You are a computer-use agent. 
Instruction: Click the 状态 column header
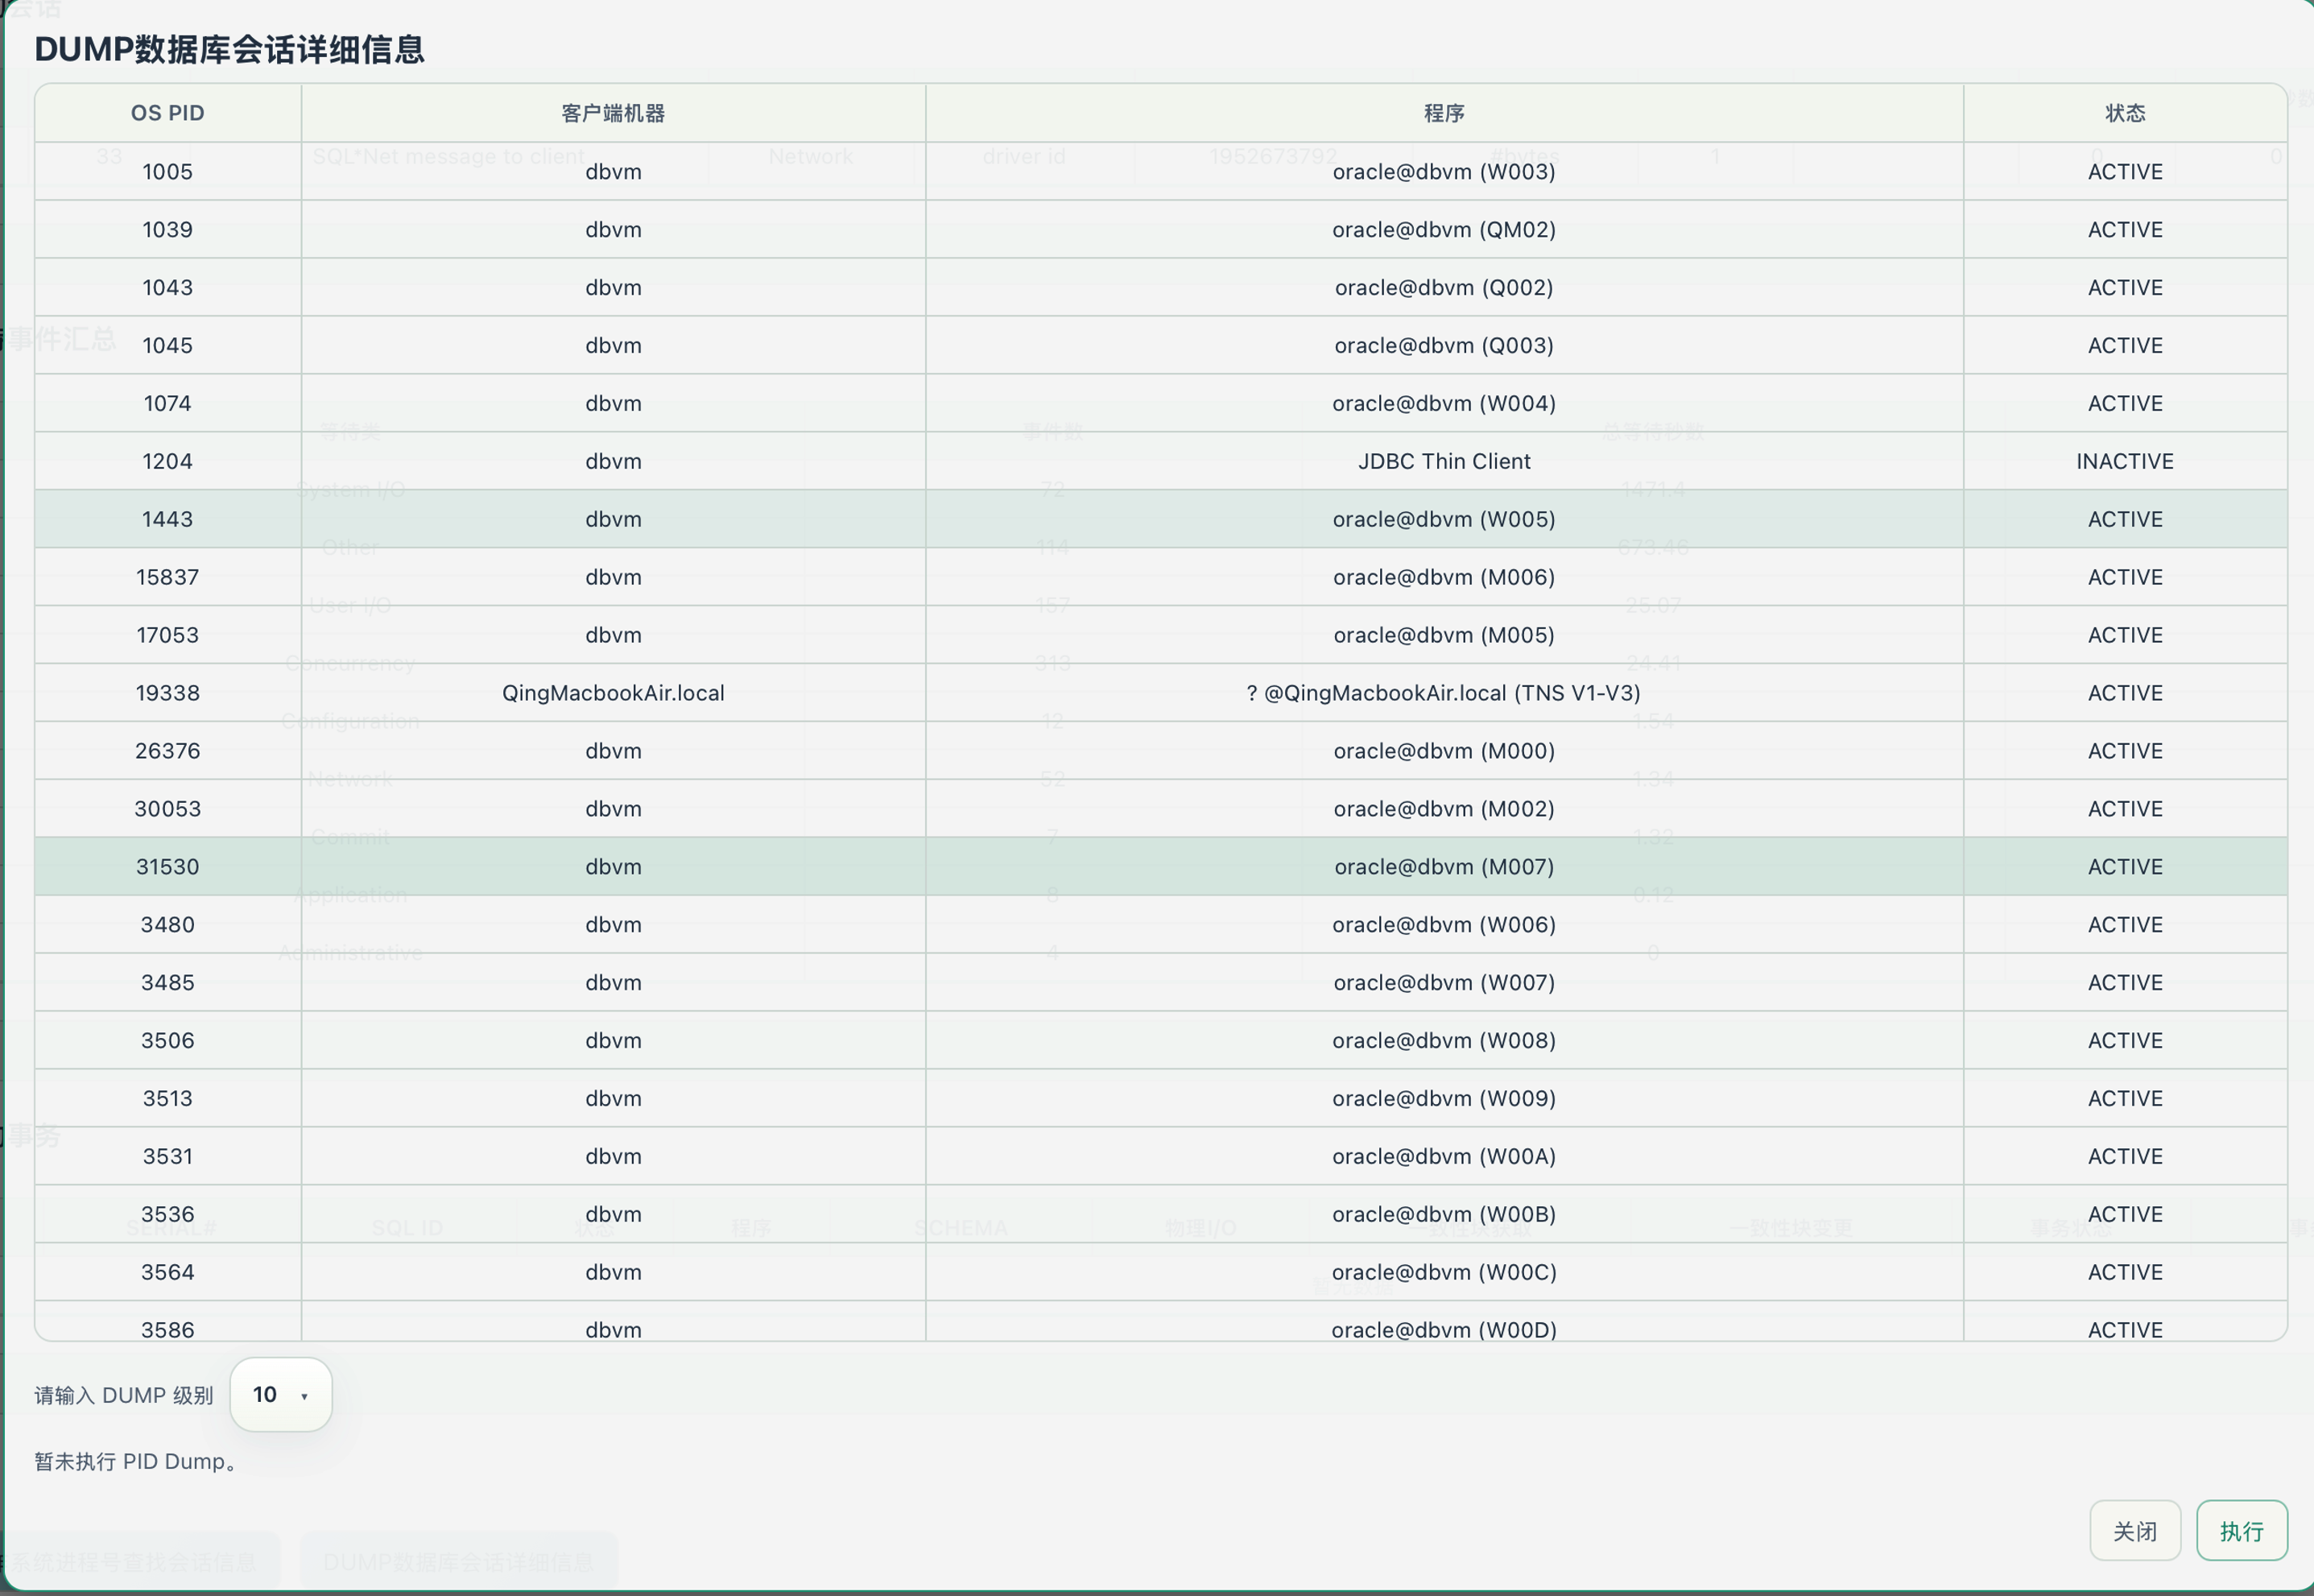point(2125,113)
